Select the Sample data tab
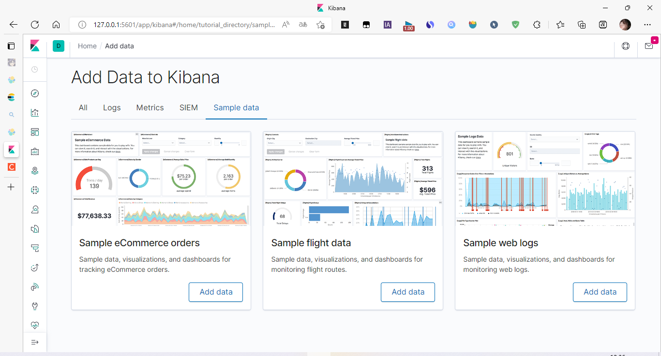661x356 pixels. point(236,107)
